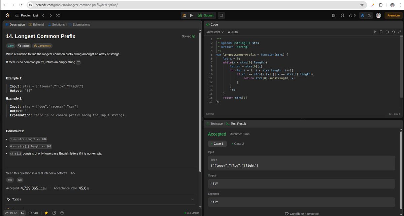404x216 pixels.
Task: Open the Problem List panel
Action: pos(27,15)
